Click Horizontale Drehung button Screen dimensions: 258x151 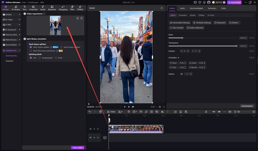click(180, 22)
